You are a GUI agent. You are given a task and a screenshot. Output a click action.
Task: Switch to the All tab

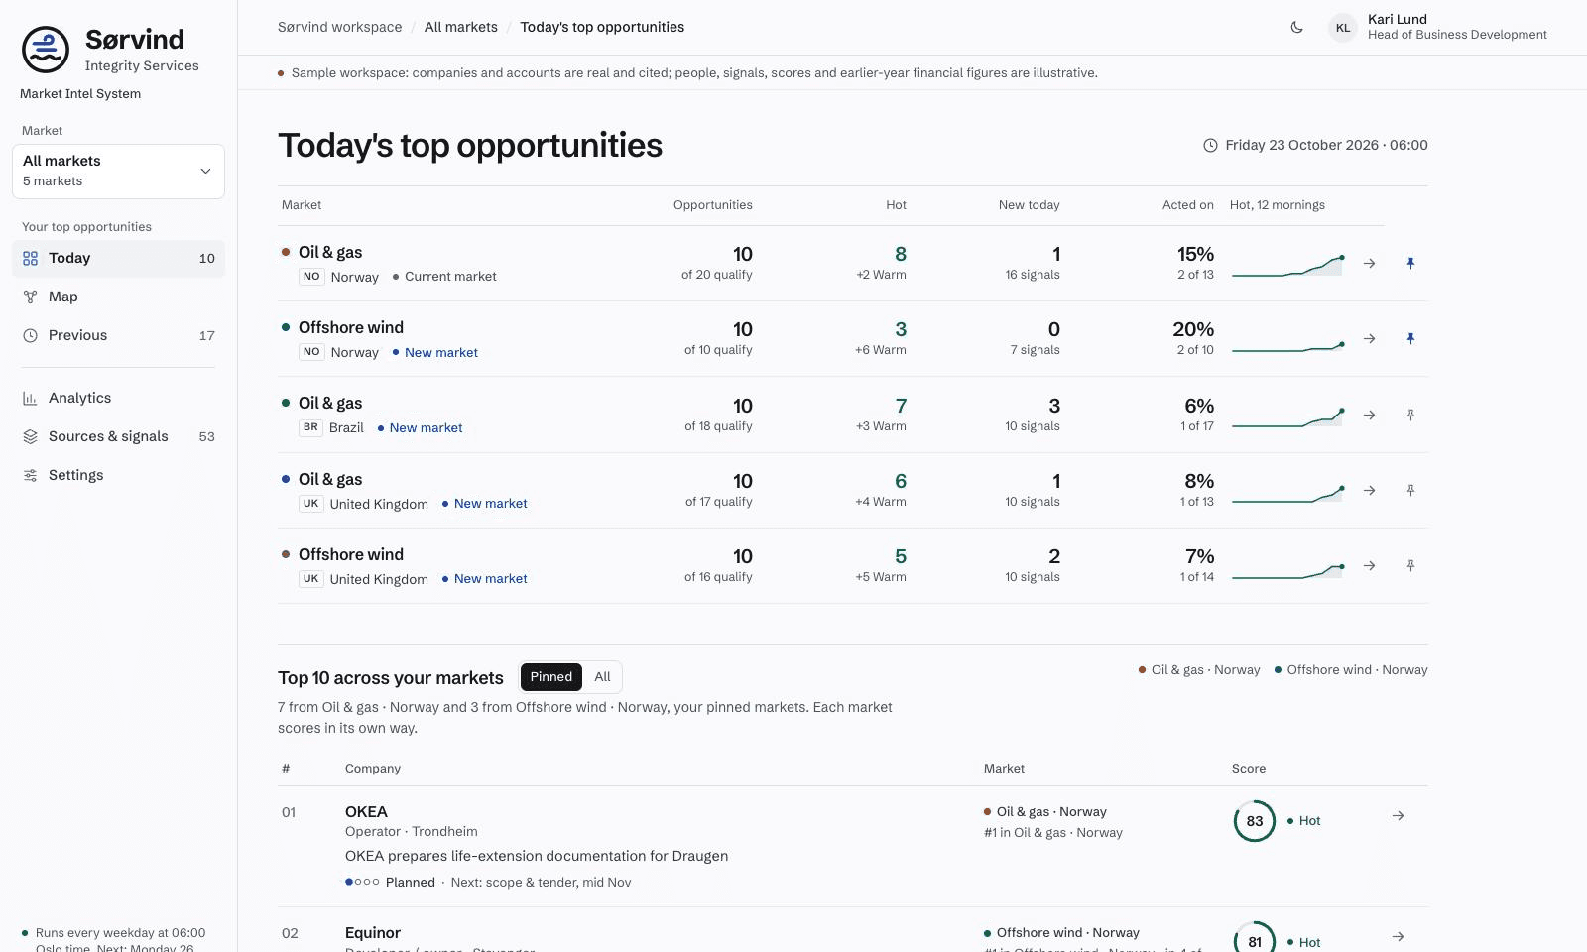(x=602, y=677)
